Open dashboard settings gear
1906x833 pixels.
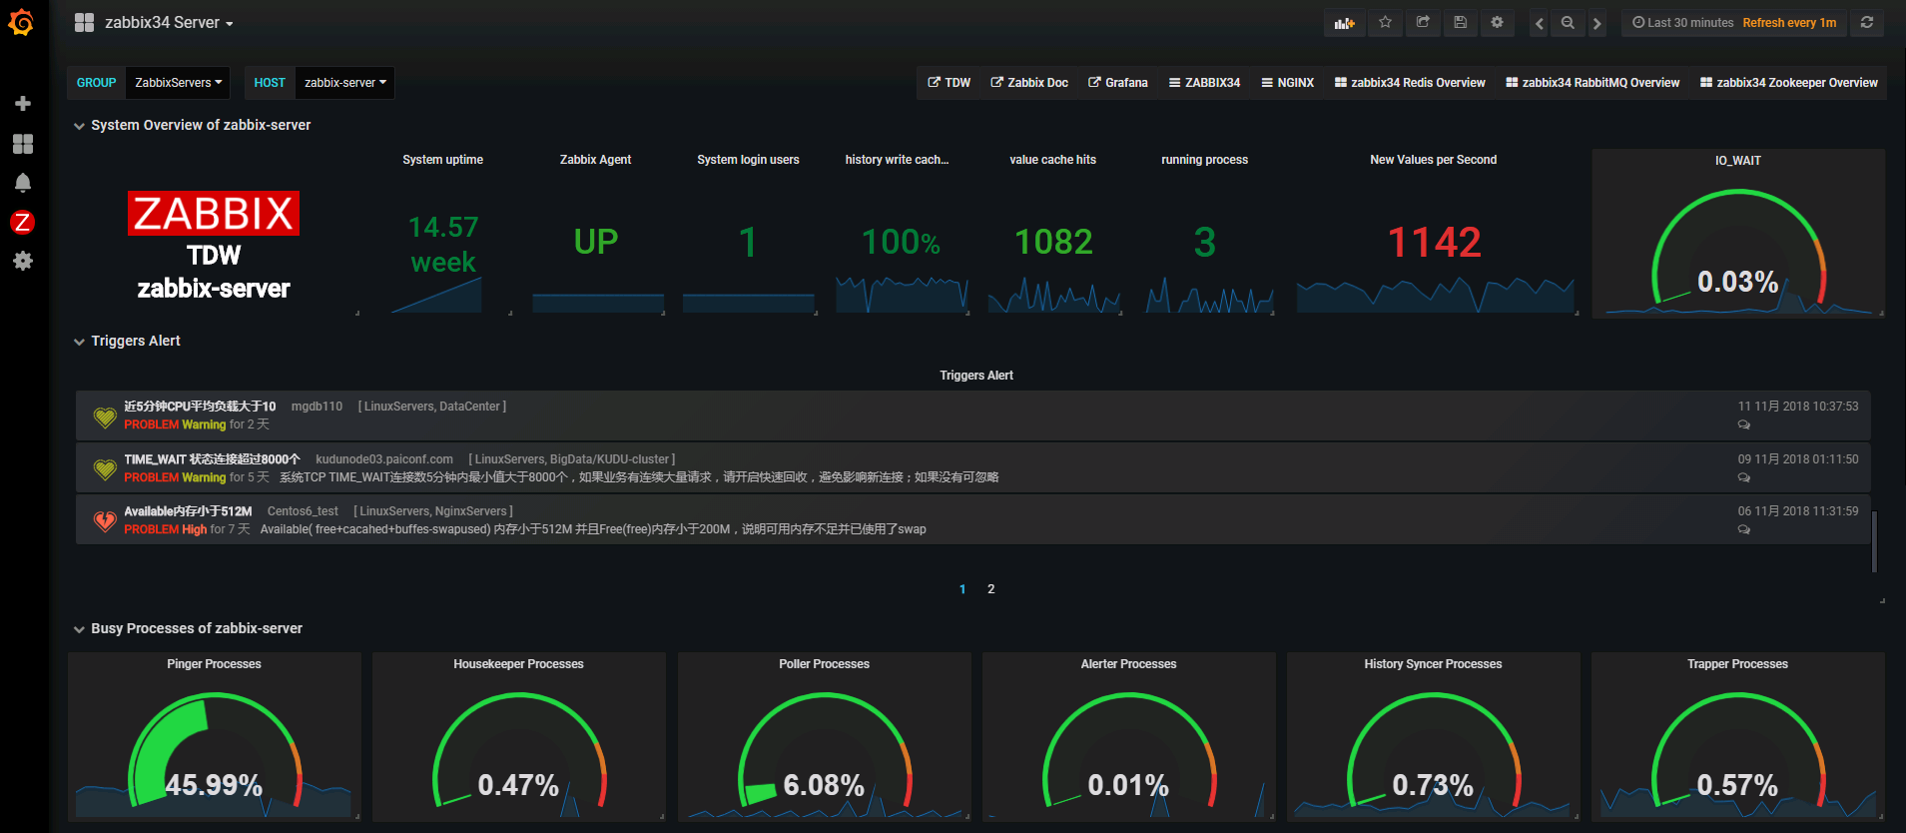tap(1497, 23)
